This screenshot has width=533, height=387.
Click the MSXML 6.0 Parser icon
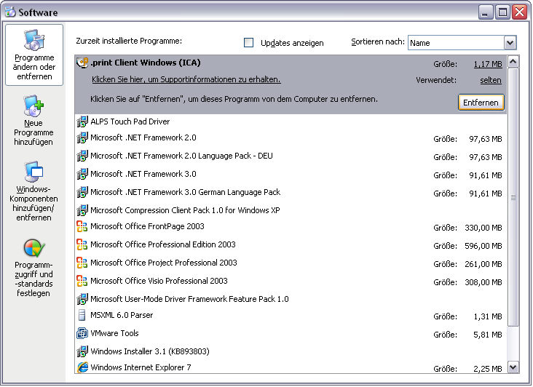pos(82,315)
